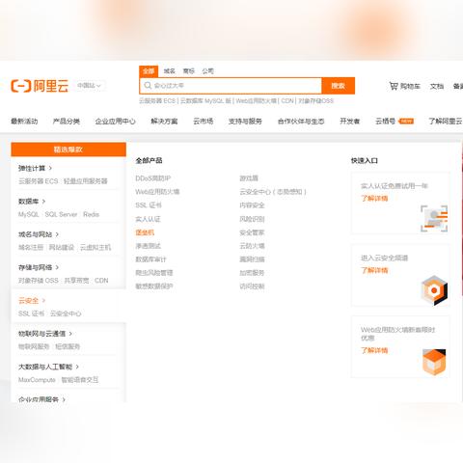Click the hexagon graphic in 云安全频道 card
Screen dimensions: 463x463
(434, 290)
